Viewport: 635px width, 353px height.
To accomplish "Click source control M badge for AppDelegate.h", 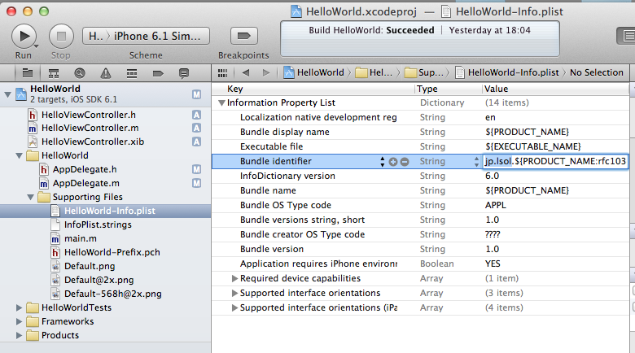I will (x=196, y=170).
